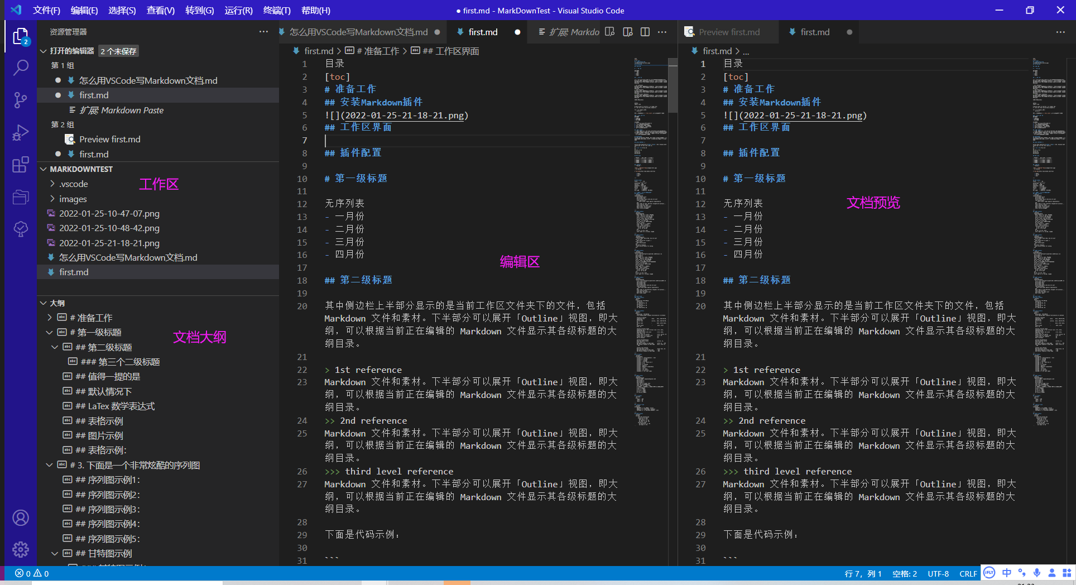Viewport: 1076px width, 585px height.
Task: Open the Run and Debug view
Action: click(21, 132)
